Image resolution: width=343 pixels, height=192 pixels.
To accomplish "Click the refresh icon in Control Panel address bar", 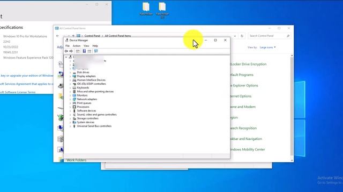I will point(242,36).
